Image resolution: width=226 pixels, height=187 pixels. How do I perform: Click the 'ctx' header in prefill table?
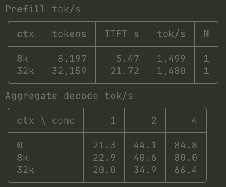[x=26, y=34]
